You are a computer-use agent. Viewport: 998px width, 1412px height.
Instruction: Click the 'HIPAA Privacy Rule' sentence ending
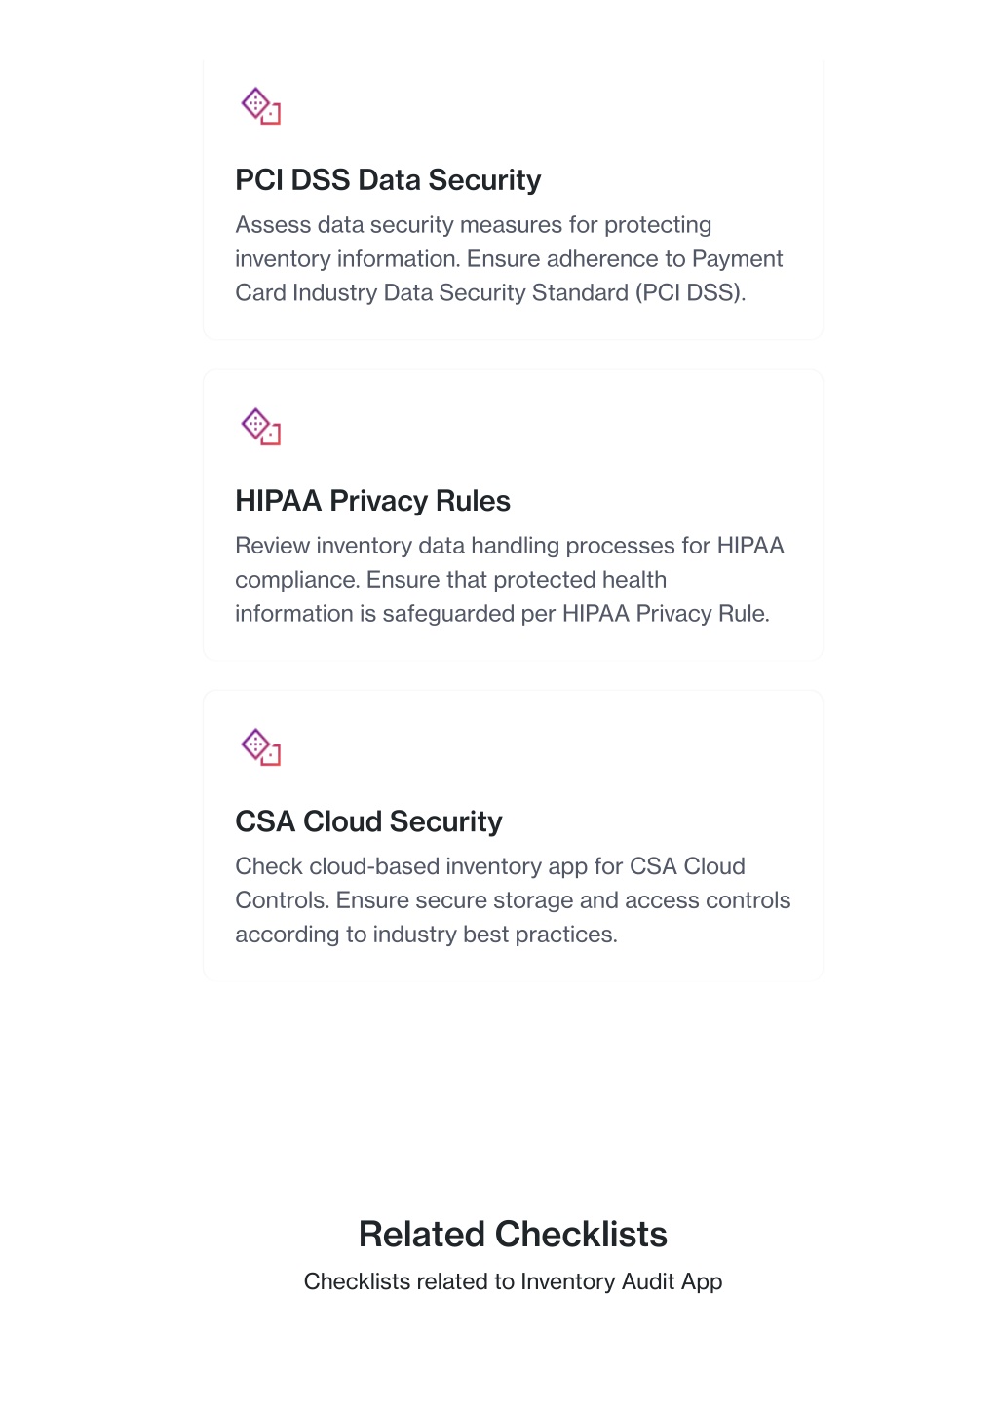(666, 614)
